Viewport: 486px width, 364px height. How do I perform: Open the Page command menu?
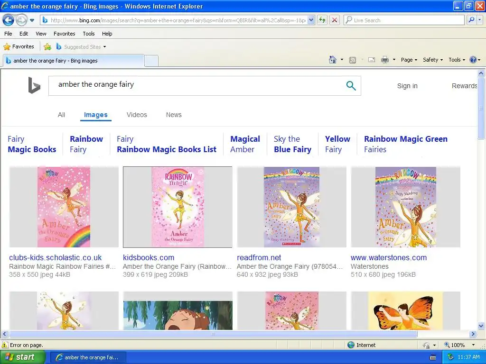click(409, 60)
